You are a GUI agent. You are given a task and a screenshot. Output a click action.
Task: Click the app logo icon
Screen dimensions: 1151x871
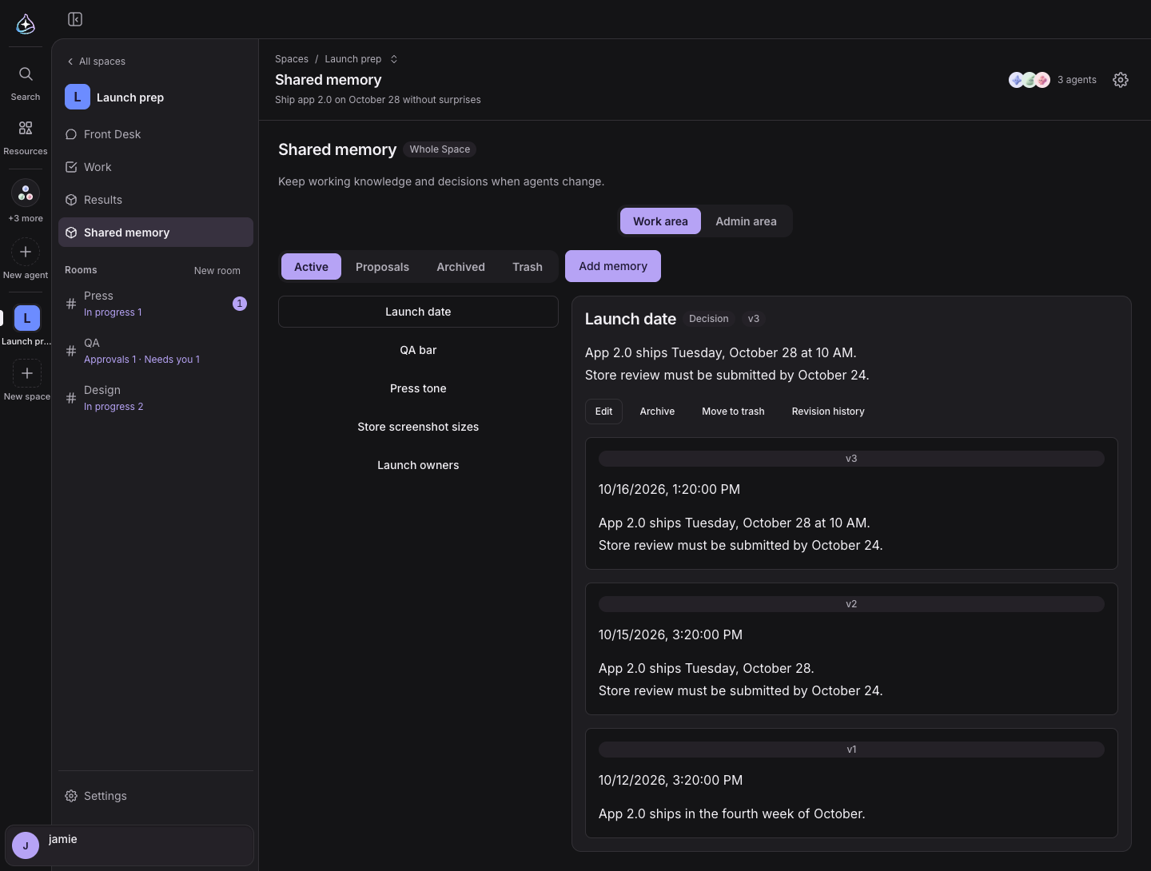coord(26,24)
